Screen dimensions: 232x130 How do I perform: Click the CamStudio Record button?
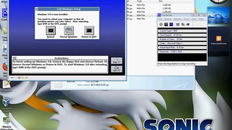pos(161,25)
